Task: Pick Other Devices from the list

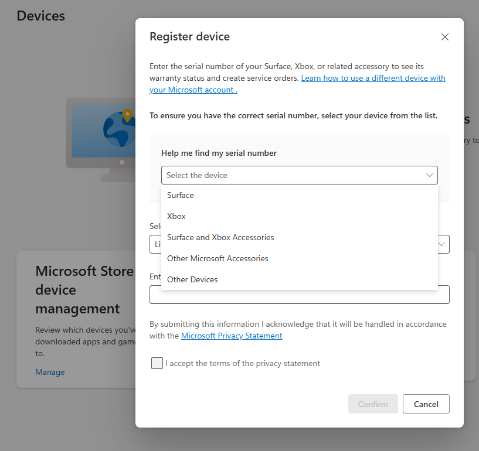Action: click(300, 279)
